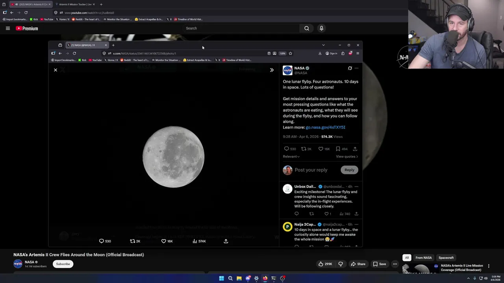The image size is (504, 283).
Task: Click the x.com address bar
Action: point(185,53)
